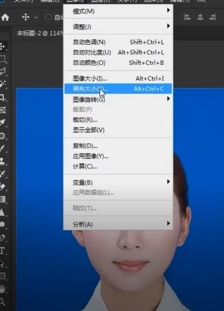Choose 自动对比度(U) menu entry
This screenshot has width=224, height=311.
coord(118,52)
